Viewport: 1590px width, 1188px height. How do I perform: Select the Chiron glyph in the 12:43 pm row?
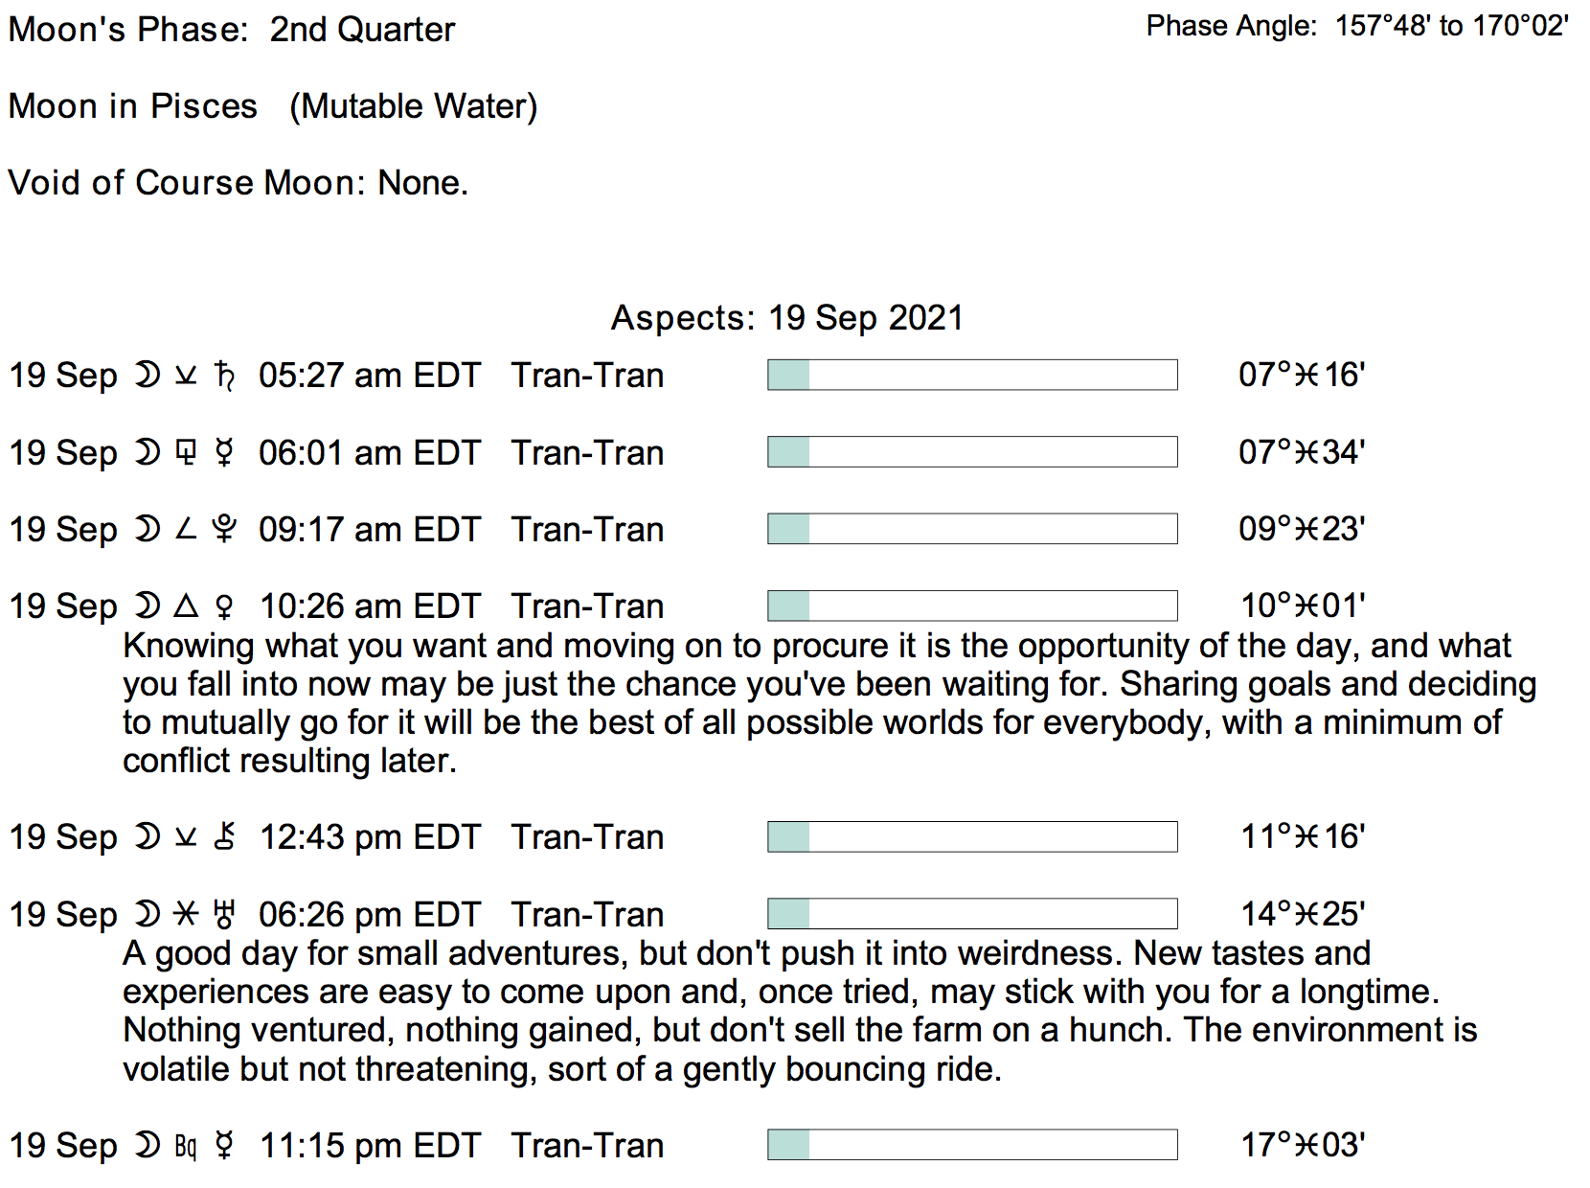coord(224,836)
